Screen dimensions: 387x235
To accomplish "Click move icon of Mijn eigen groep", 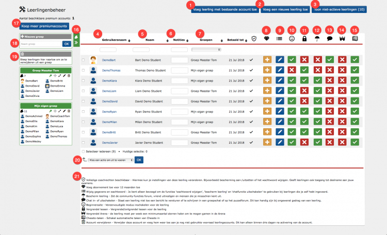I will click(55, 111).
